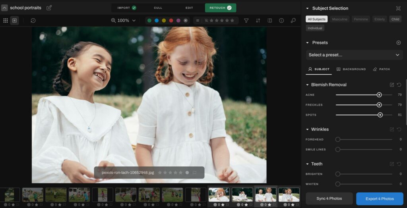Image resolution: width=407 pixels, height=208 pixels.
Task: Click Export 4 Photos button
Action: [380, 198]
